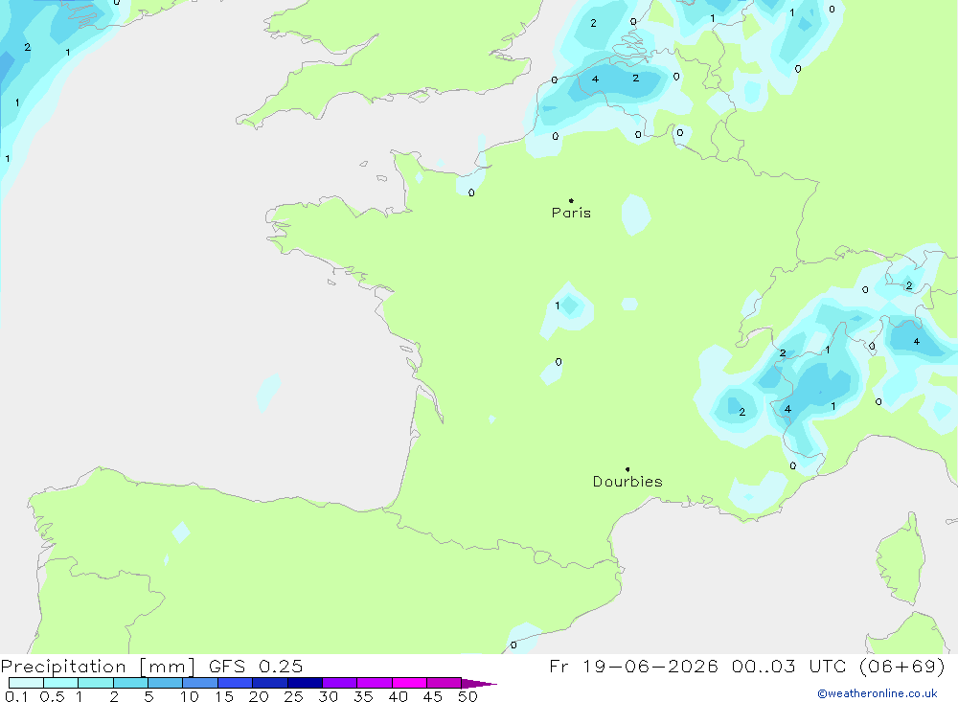Pick the 15–20 mm blue legend swatch
The width and height of the screenshot is (958, 702).
[x=236, y=683]
